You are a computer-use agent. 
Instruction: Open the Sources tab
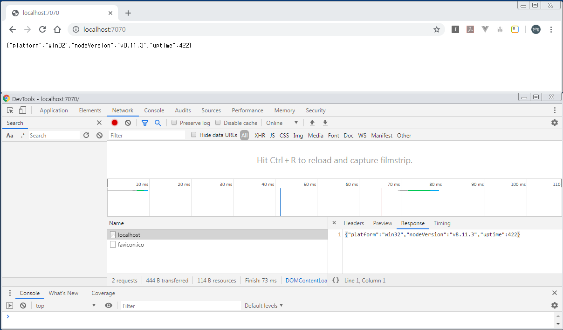click(x=211, y=110)
